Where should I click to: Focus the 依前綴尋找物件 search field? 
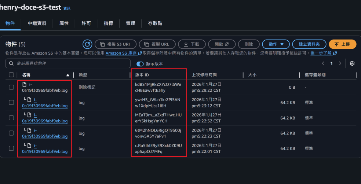68,63
